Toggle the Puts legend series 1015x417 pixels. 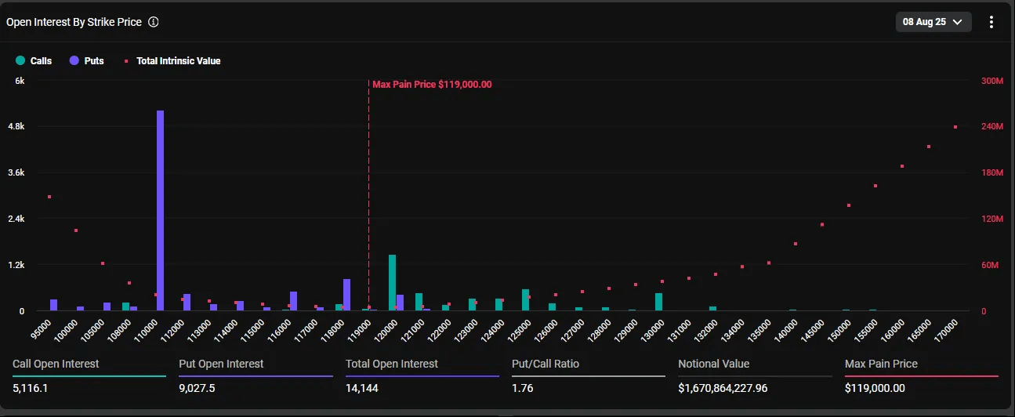(87, 60)
